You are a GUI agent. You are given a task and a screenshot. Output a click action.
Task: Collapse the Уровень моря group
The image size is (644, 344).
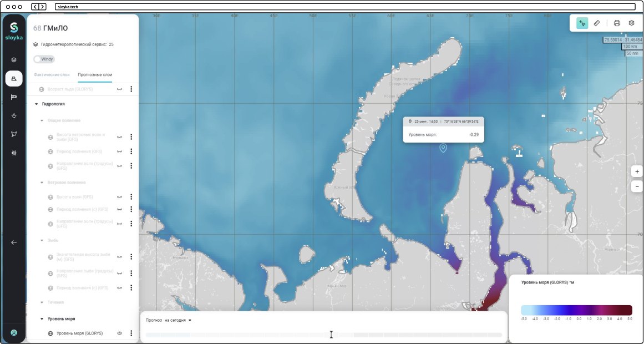click(42, 319)
